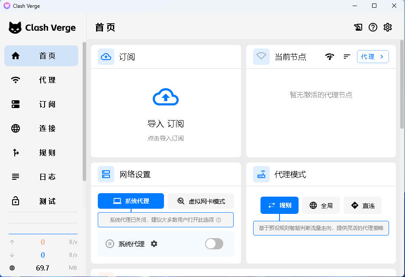The height and width of the screenshot is (277, 405).
Task: Click the card settings icon left of help
Action: coord(358,27)
